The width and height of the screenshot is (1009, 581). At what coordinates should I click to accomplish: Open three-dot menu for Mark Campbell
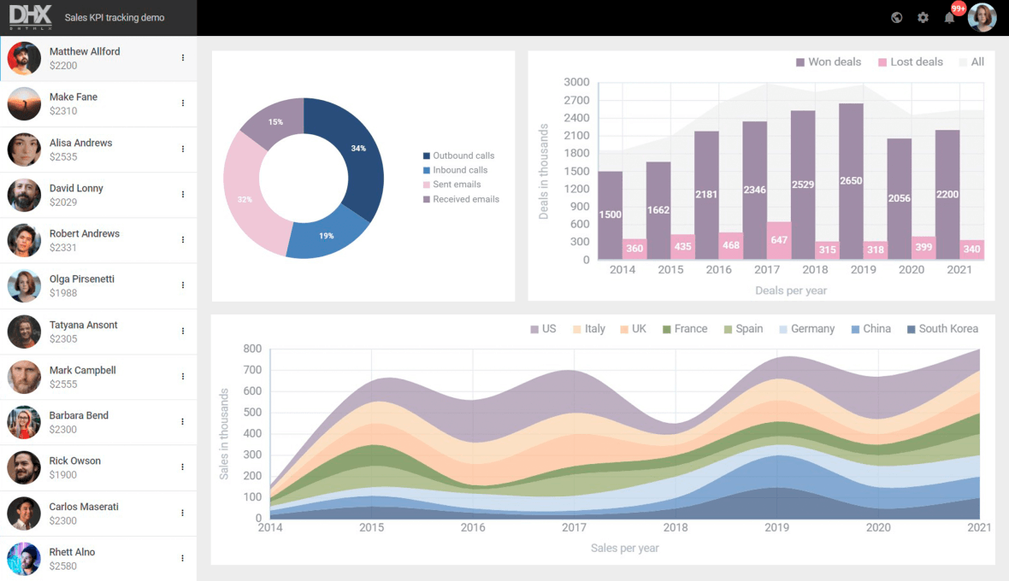click(183, 376)
